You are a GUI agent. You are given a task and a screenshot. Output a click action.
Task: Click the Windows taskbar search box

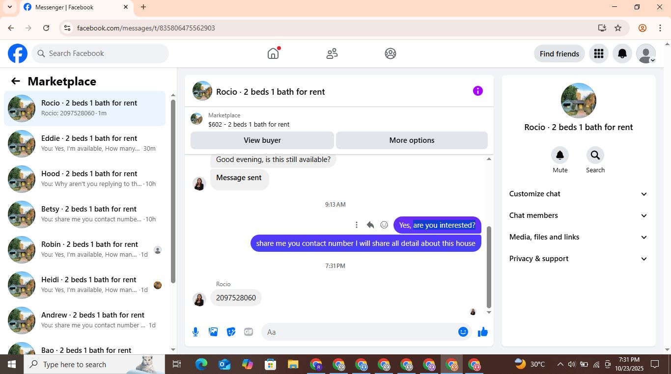[94, 364]
